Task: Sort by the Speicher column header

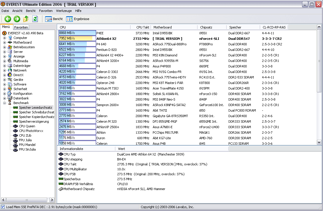Action: (243, 27)
